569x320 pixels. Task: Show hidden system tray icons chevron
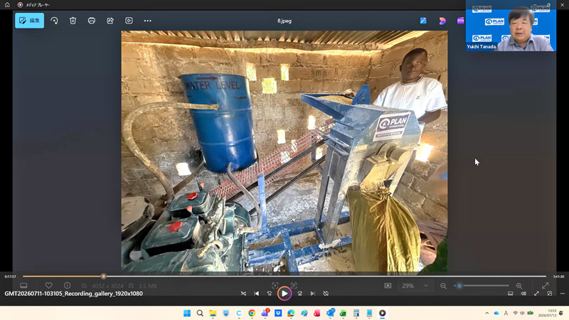click(487, 313)
